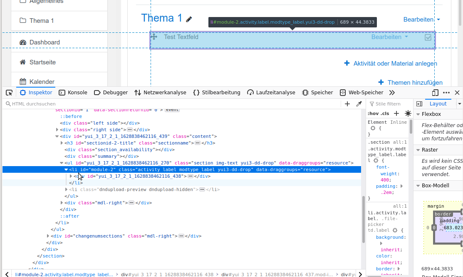Screen dimensions: 463x277
Task: Toggle the .cls class panel
Action: coord(385,113)
